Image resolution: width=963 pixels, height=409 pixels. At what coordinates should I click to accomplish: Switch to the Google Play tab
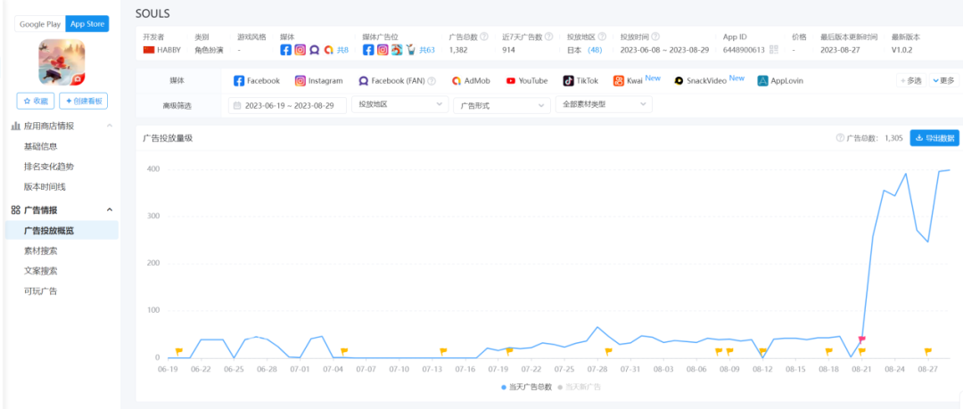point(39,24)
